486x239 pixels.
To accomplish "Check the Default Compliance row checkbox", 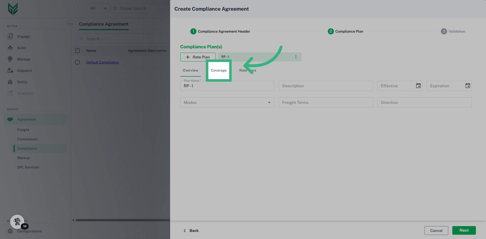I will click(x=77, y=62).
